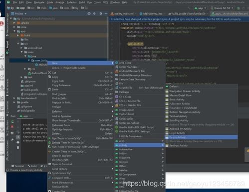Open the Terminal tool window button

[17, 166]
